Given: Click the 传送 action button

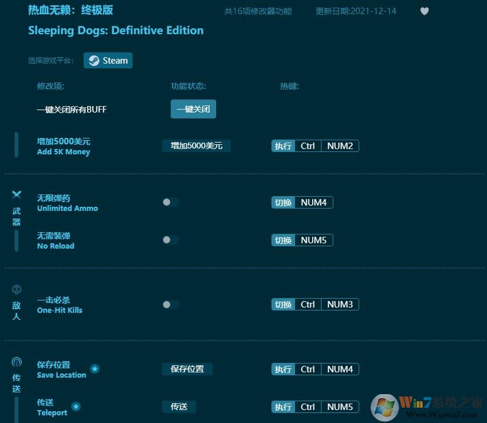Looking at the screenshot, I should 179,407.
